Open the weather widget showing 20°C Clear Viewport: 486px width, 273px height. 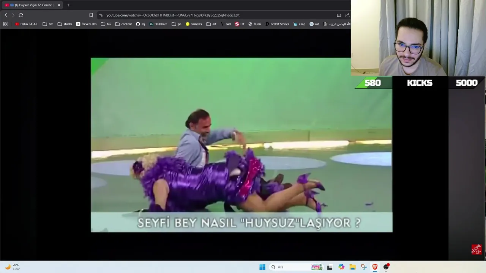[12, 267]
